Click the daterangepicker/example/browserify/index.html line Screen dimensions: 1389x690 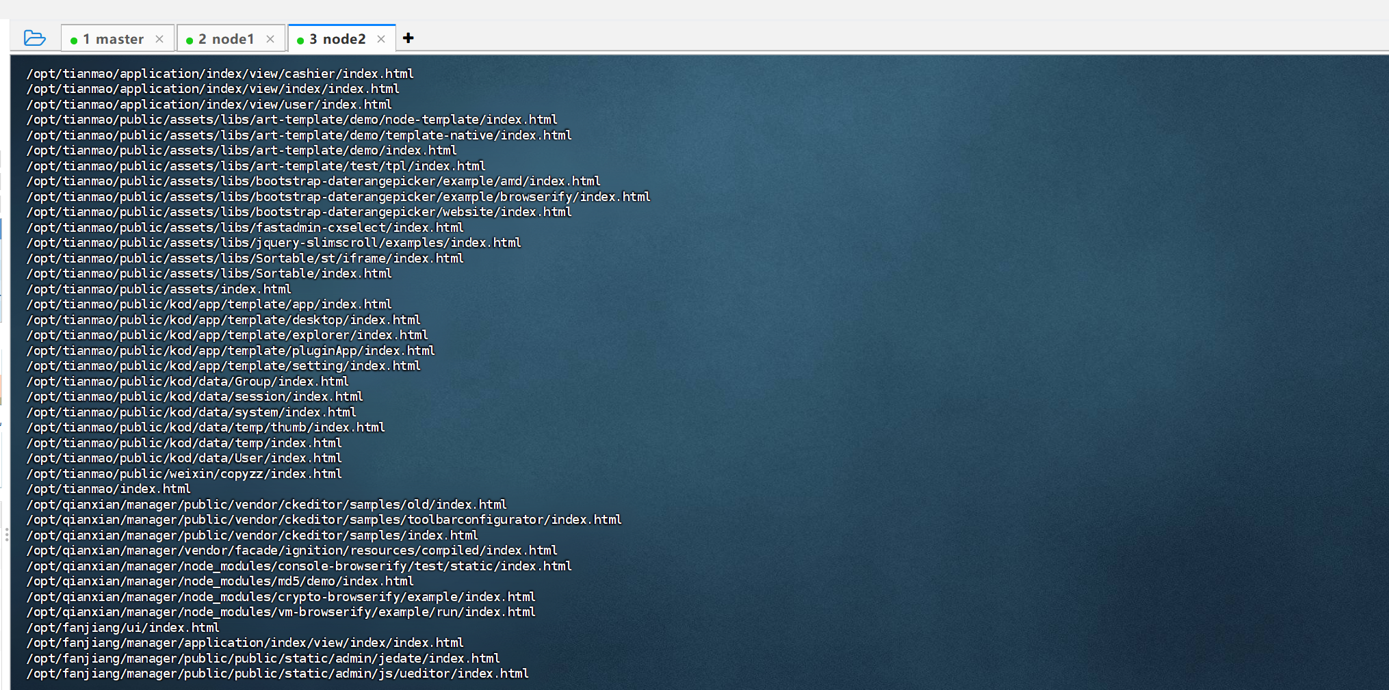pyautogui.click(x=339, y=197)
